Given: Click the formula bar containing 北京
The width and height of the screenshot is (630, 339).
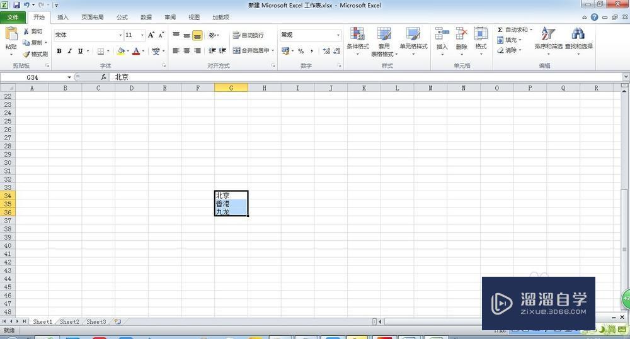Looking at the screenshot, I should [367, 77].
